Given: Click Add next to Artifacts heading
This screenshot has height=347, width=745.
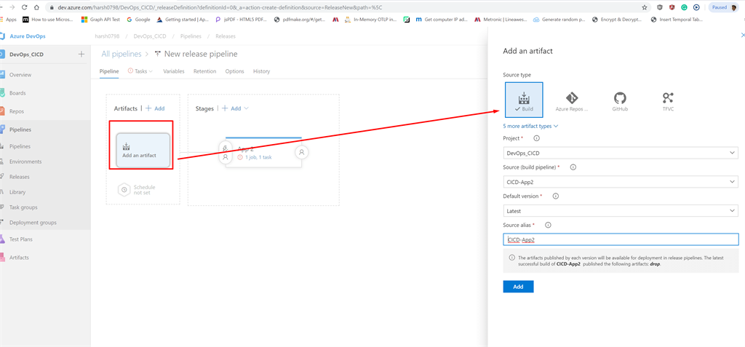Looking at the screenshot, I should 156,108.
